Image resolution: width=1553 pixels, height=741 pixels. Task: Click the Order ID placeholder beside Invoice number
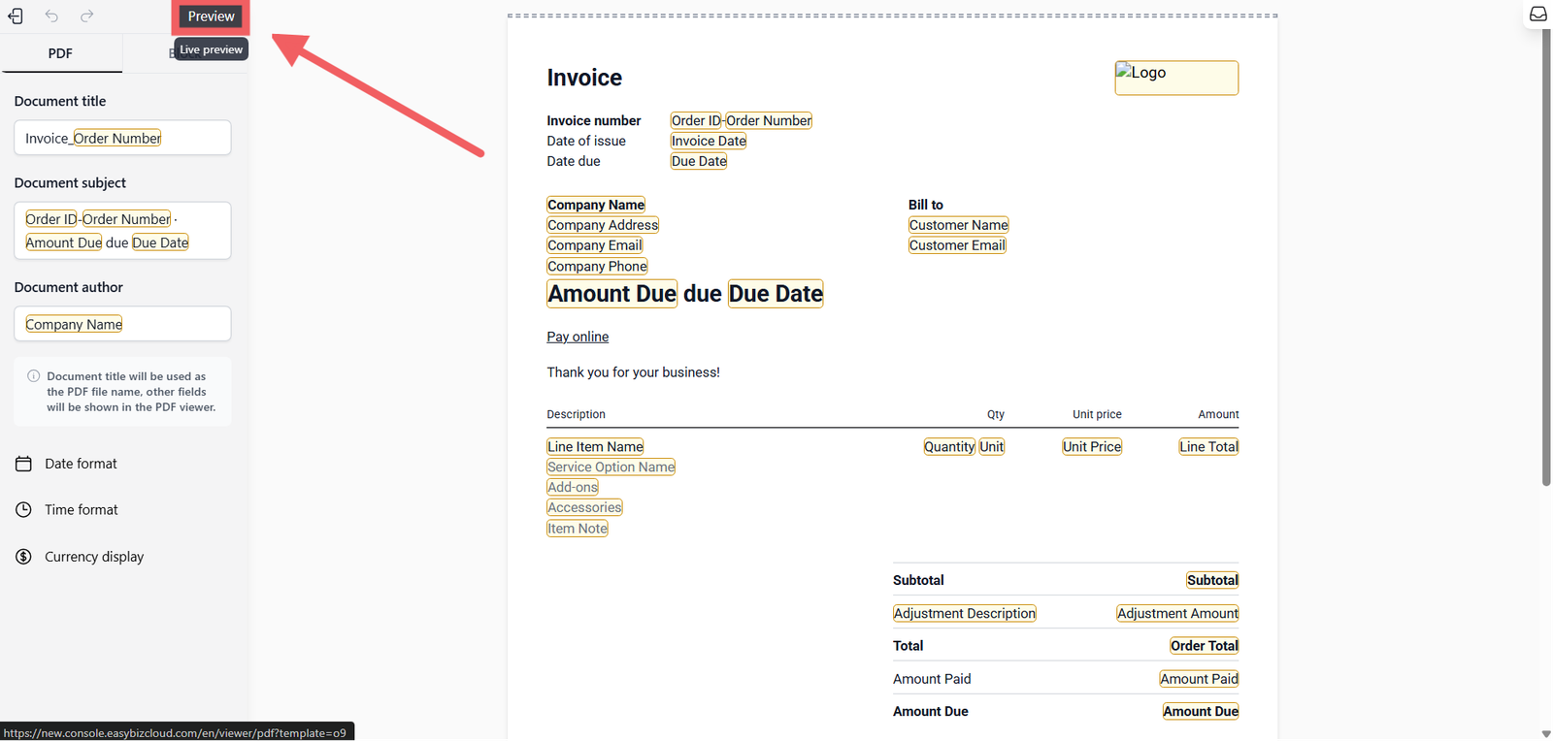point(696,120)
